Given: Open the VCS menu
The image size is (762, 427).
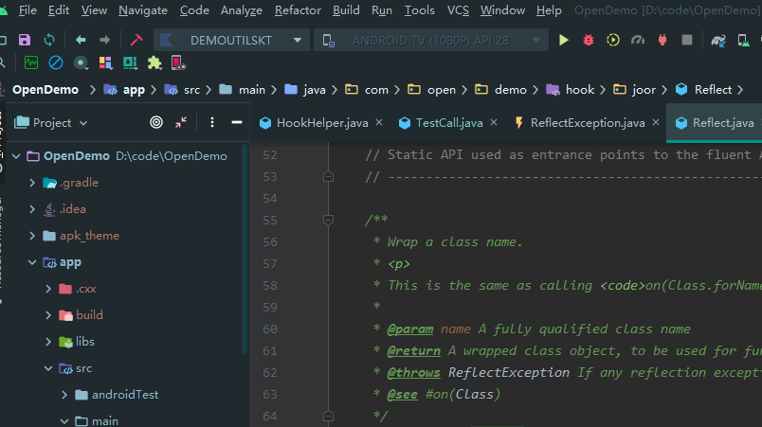Looking at the screenshot, I should 458,10.
